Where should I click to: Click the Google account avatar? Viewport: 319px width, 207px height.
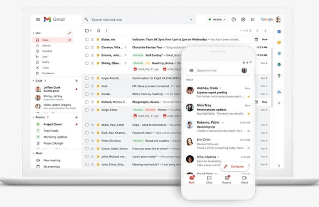tap(278, 19)
